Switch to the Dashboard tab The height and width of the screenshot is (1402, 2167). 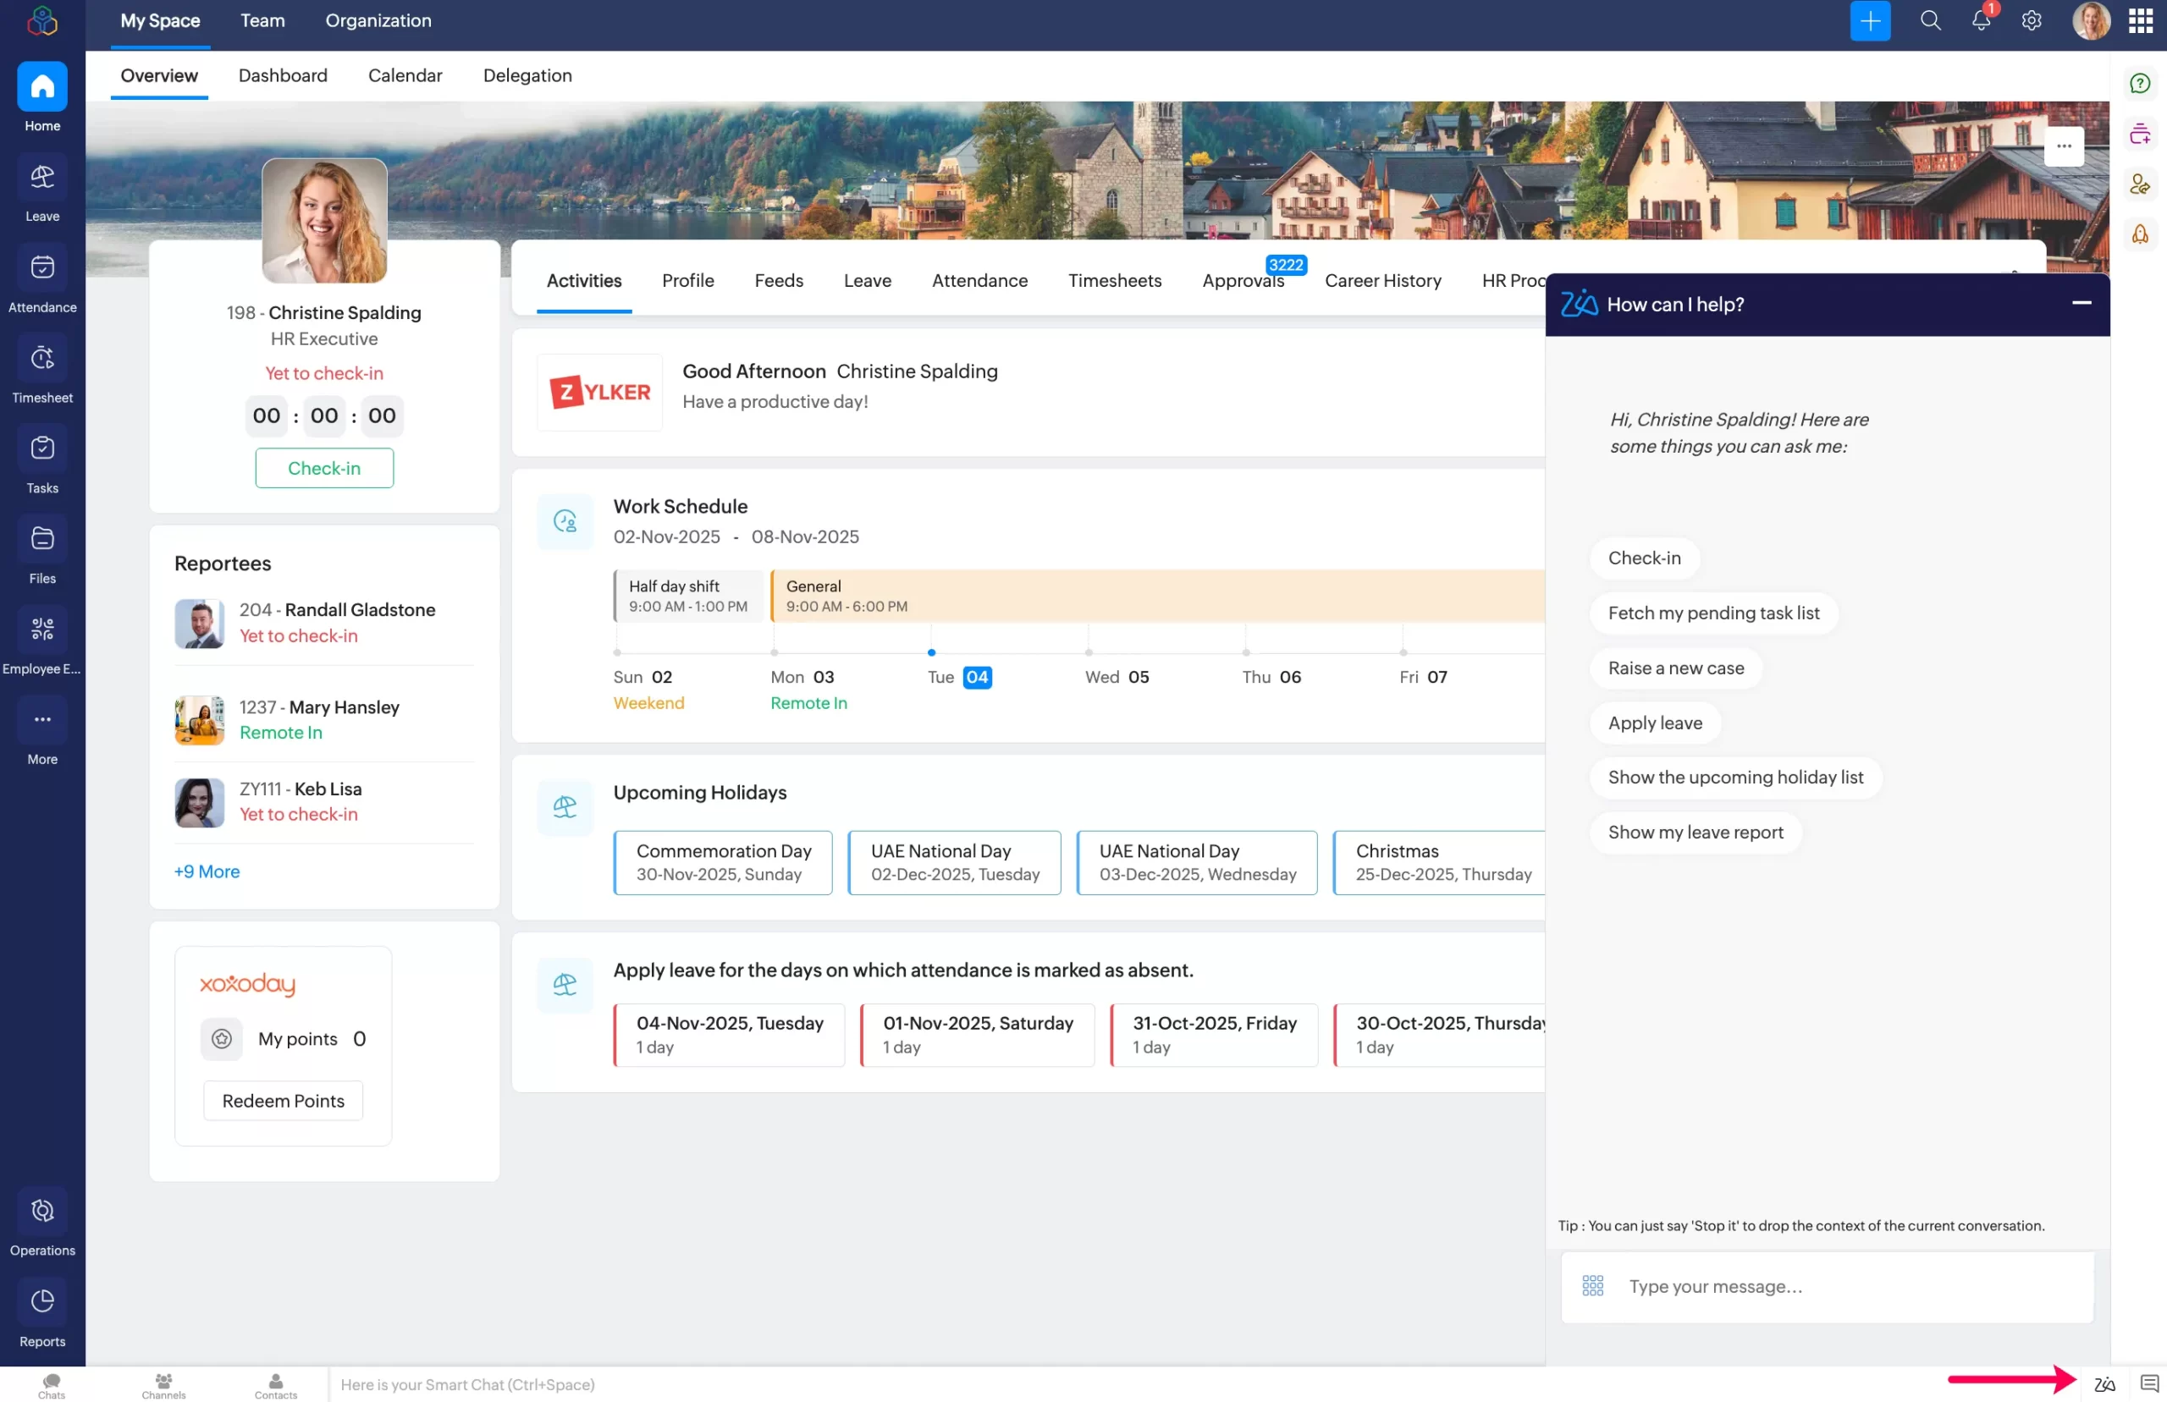point(282,75)
